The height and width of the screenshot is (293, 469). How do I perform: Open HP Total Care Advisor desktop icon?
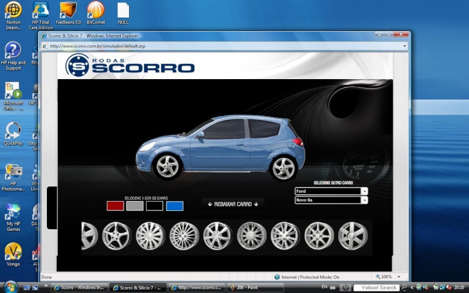click(40, 16)
